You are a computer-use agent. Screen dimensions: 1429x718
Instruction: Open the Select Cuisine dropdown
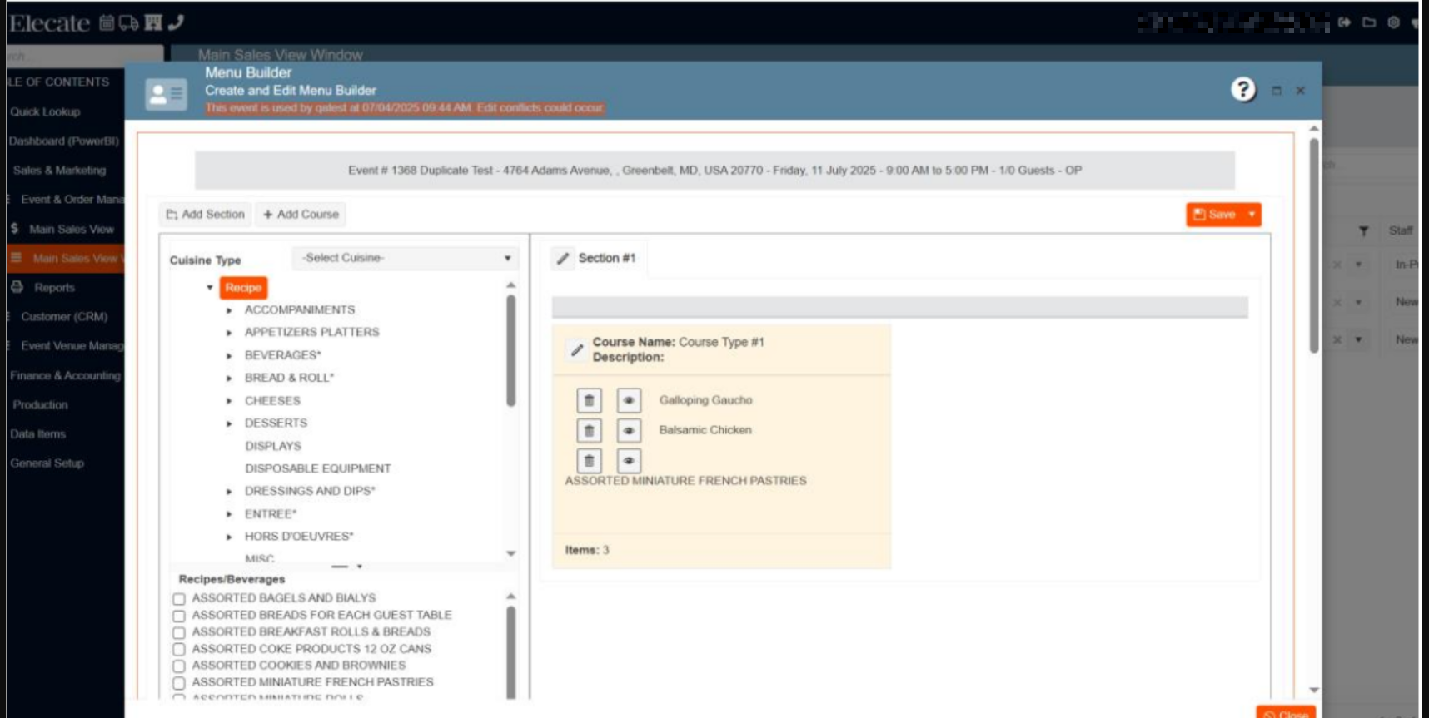pyautogui.click(x=406, y=258)
